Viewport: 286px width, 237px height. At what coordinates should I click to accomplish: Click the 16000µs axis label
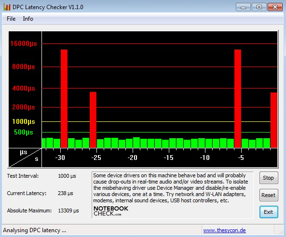pos(24,43)
